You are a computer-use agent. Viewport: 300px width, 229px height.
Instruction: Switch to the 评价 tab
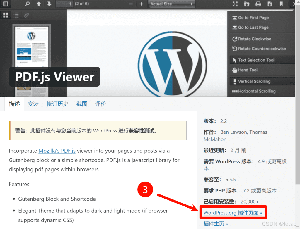(100, 104)
